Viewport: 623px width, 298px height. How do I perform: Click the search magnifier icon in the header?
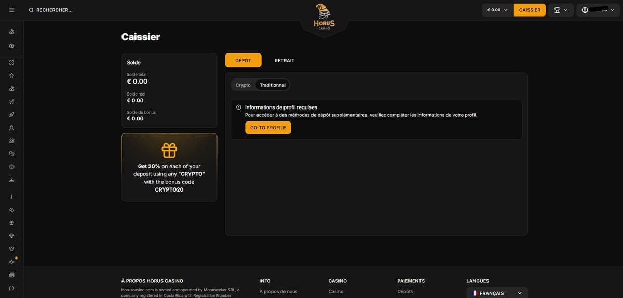coord(31,10)
